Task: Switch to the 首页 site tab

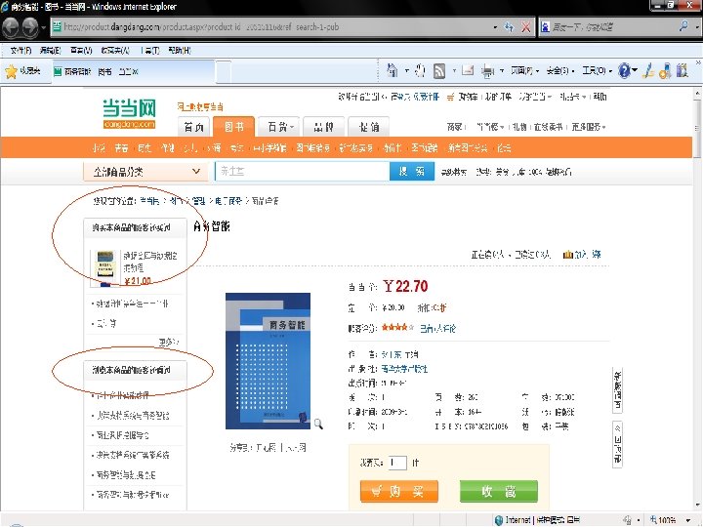Action: [x=193, y=127]
